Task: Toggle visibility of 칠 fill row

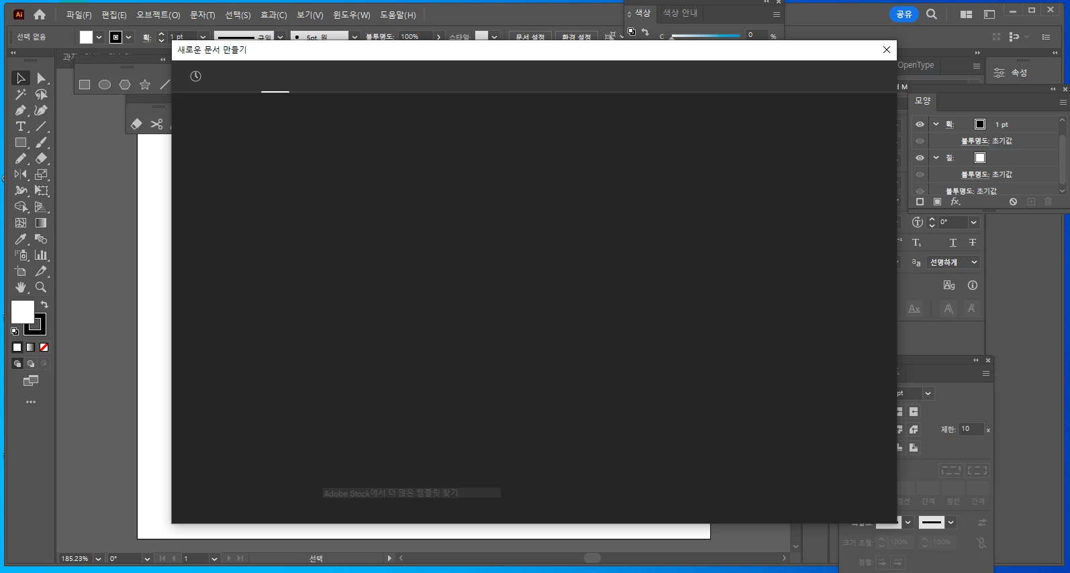Action: pos(920,158)
